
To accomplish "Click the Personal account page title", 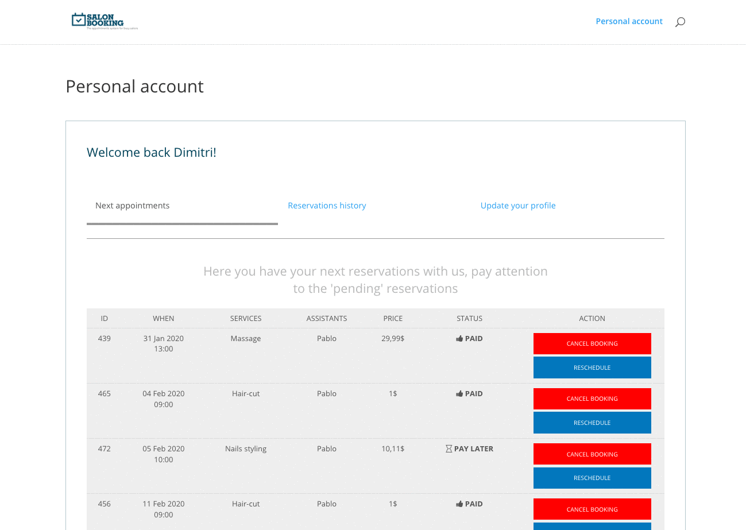I will (134, 86).
